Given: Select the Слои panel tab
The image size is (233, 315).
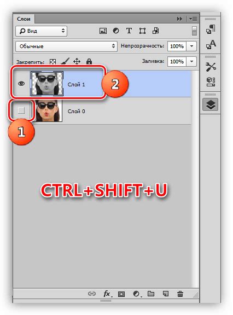Looking at the screenshot, I should 24,19.
